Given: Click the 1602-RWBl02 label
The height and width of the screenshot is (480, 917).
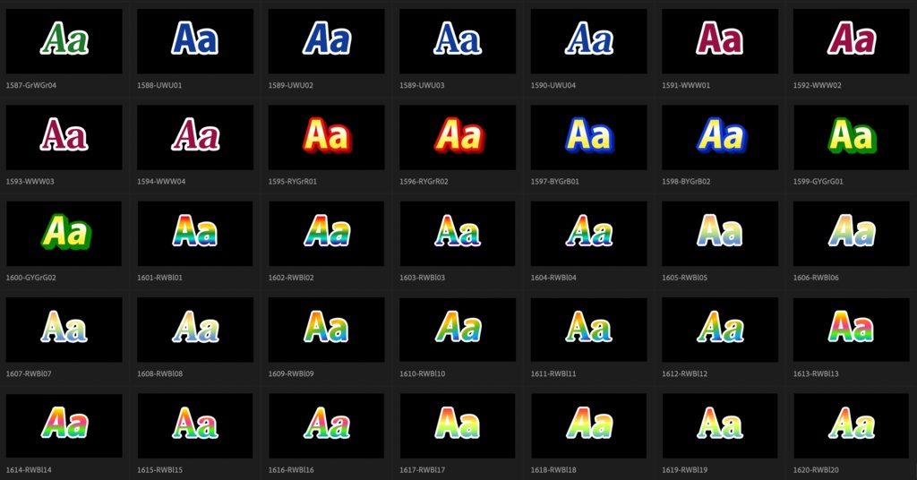Looking at the screenshot, I should point(291,278).
